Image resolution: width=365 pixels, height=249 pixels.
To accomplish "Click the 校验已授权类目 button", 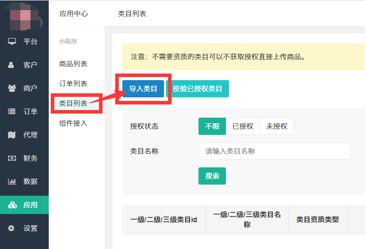I will 197,89.
